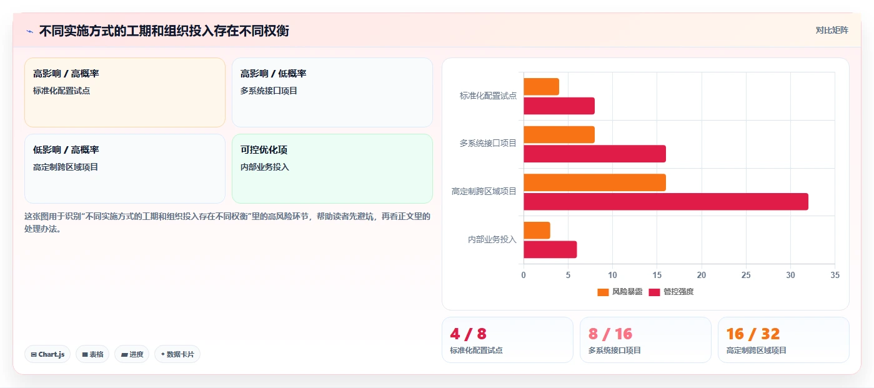Click orange 风险暴露 bar for 标准化配置试点
The width and height of the screenshot is (874, 388).
coord(541,87)
